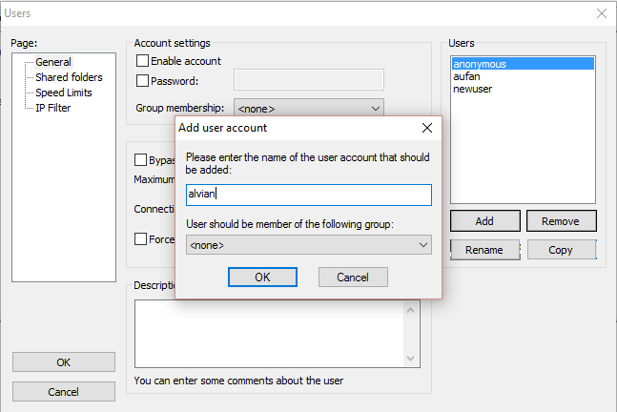Viewport: 617px width, 412px height.
Task: Click the user account name text field
Action: pos(308,195)
